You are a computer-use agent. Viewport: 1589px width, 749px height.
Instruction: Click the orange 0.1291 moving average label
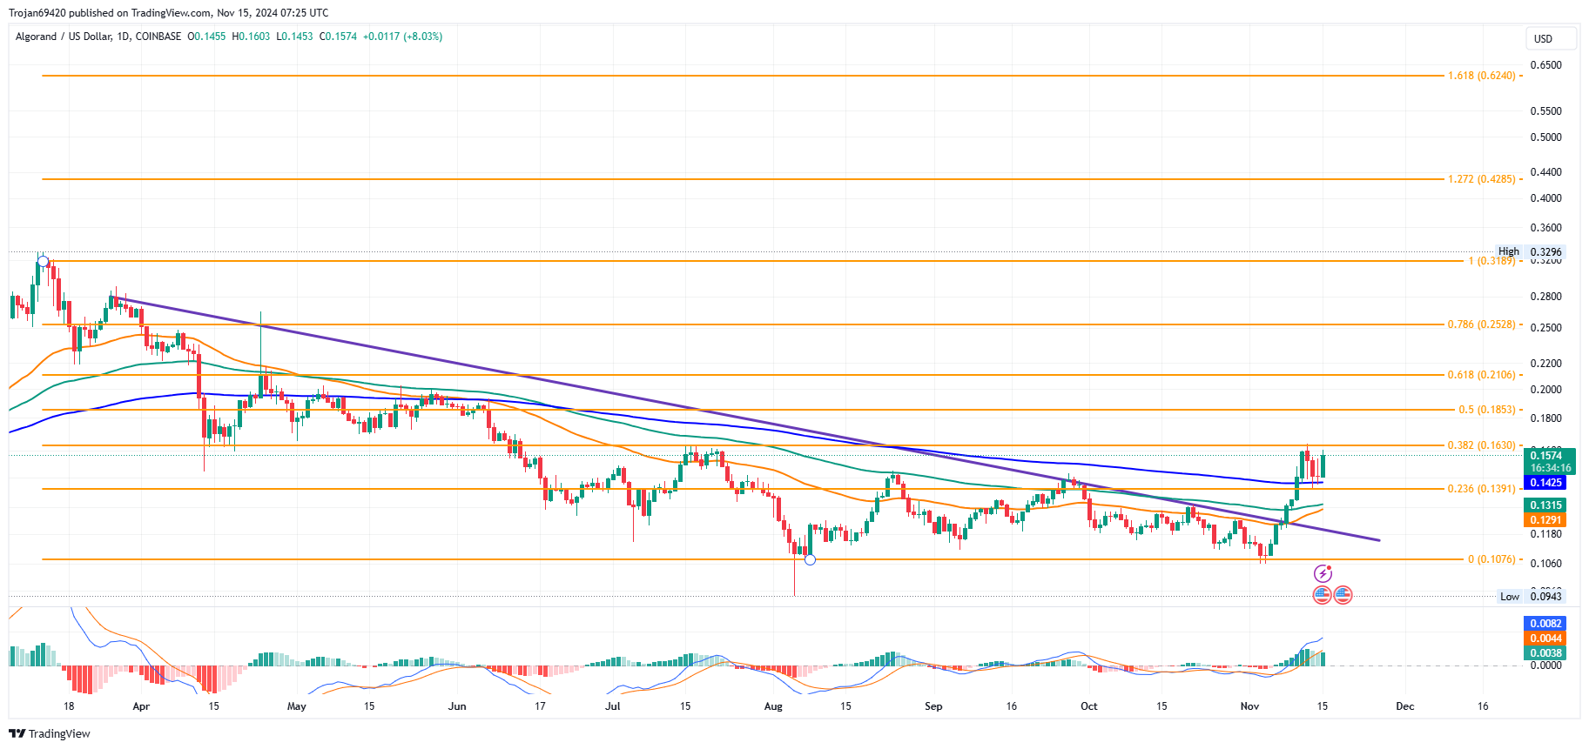tap(1545, 520)
